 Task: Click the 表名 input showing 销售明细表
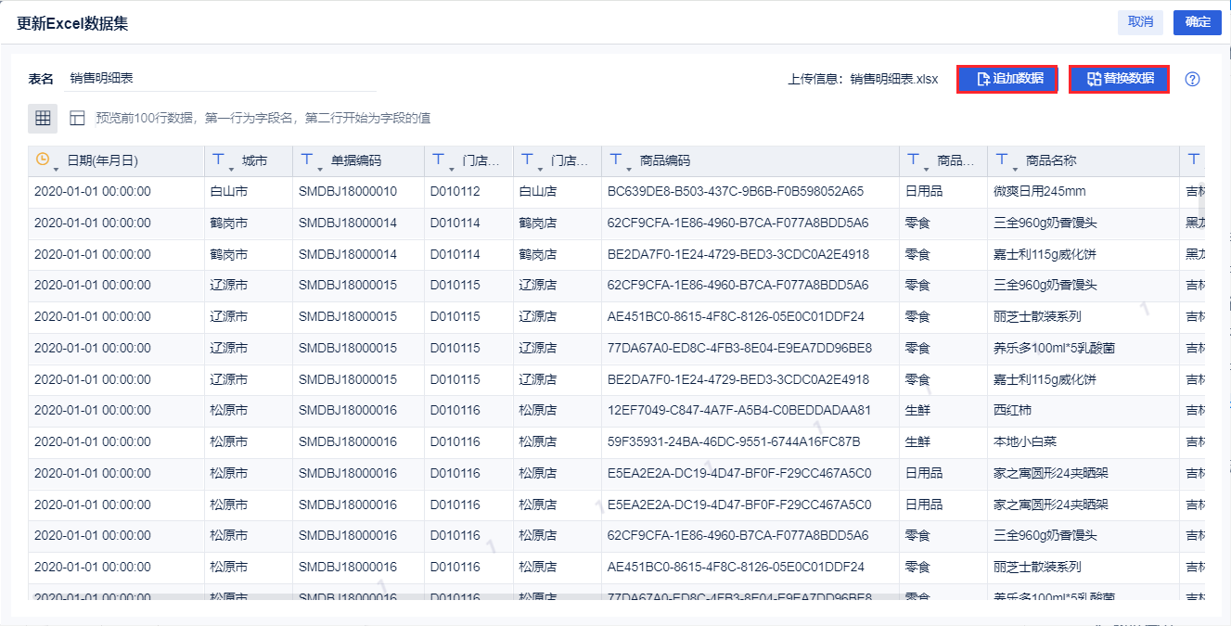pos(221,79)
